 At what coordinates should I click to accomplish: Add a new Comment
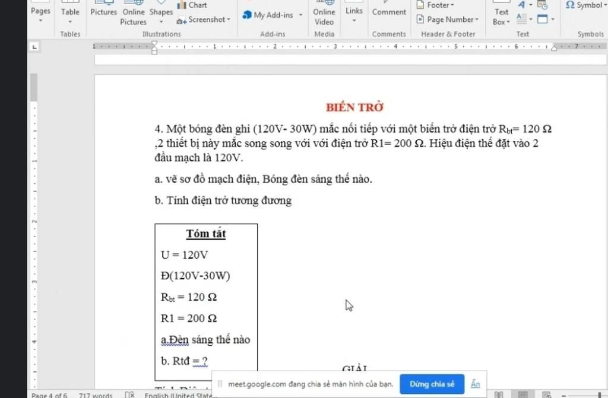(389, 9)
